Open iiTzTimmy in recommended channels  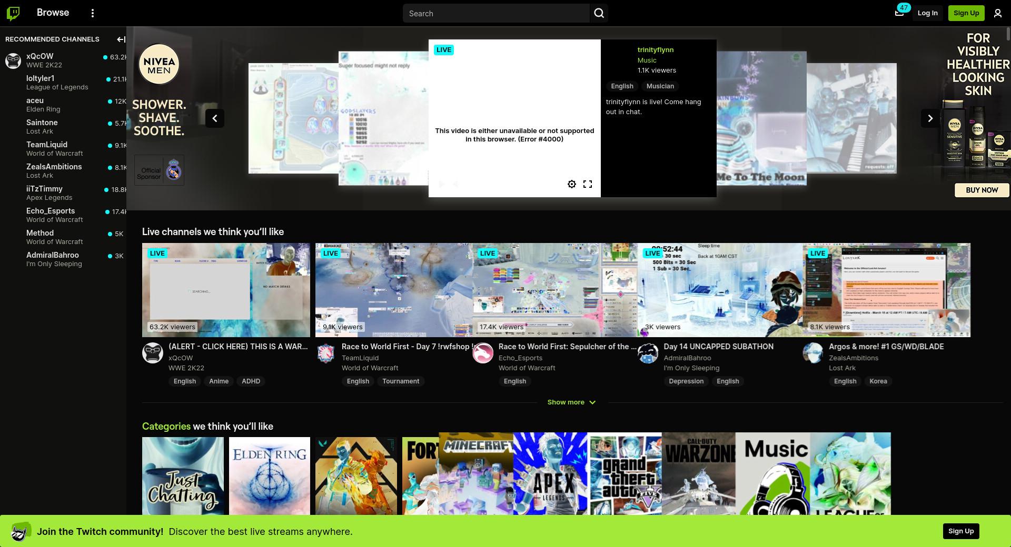(63, 193)
